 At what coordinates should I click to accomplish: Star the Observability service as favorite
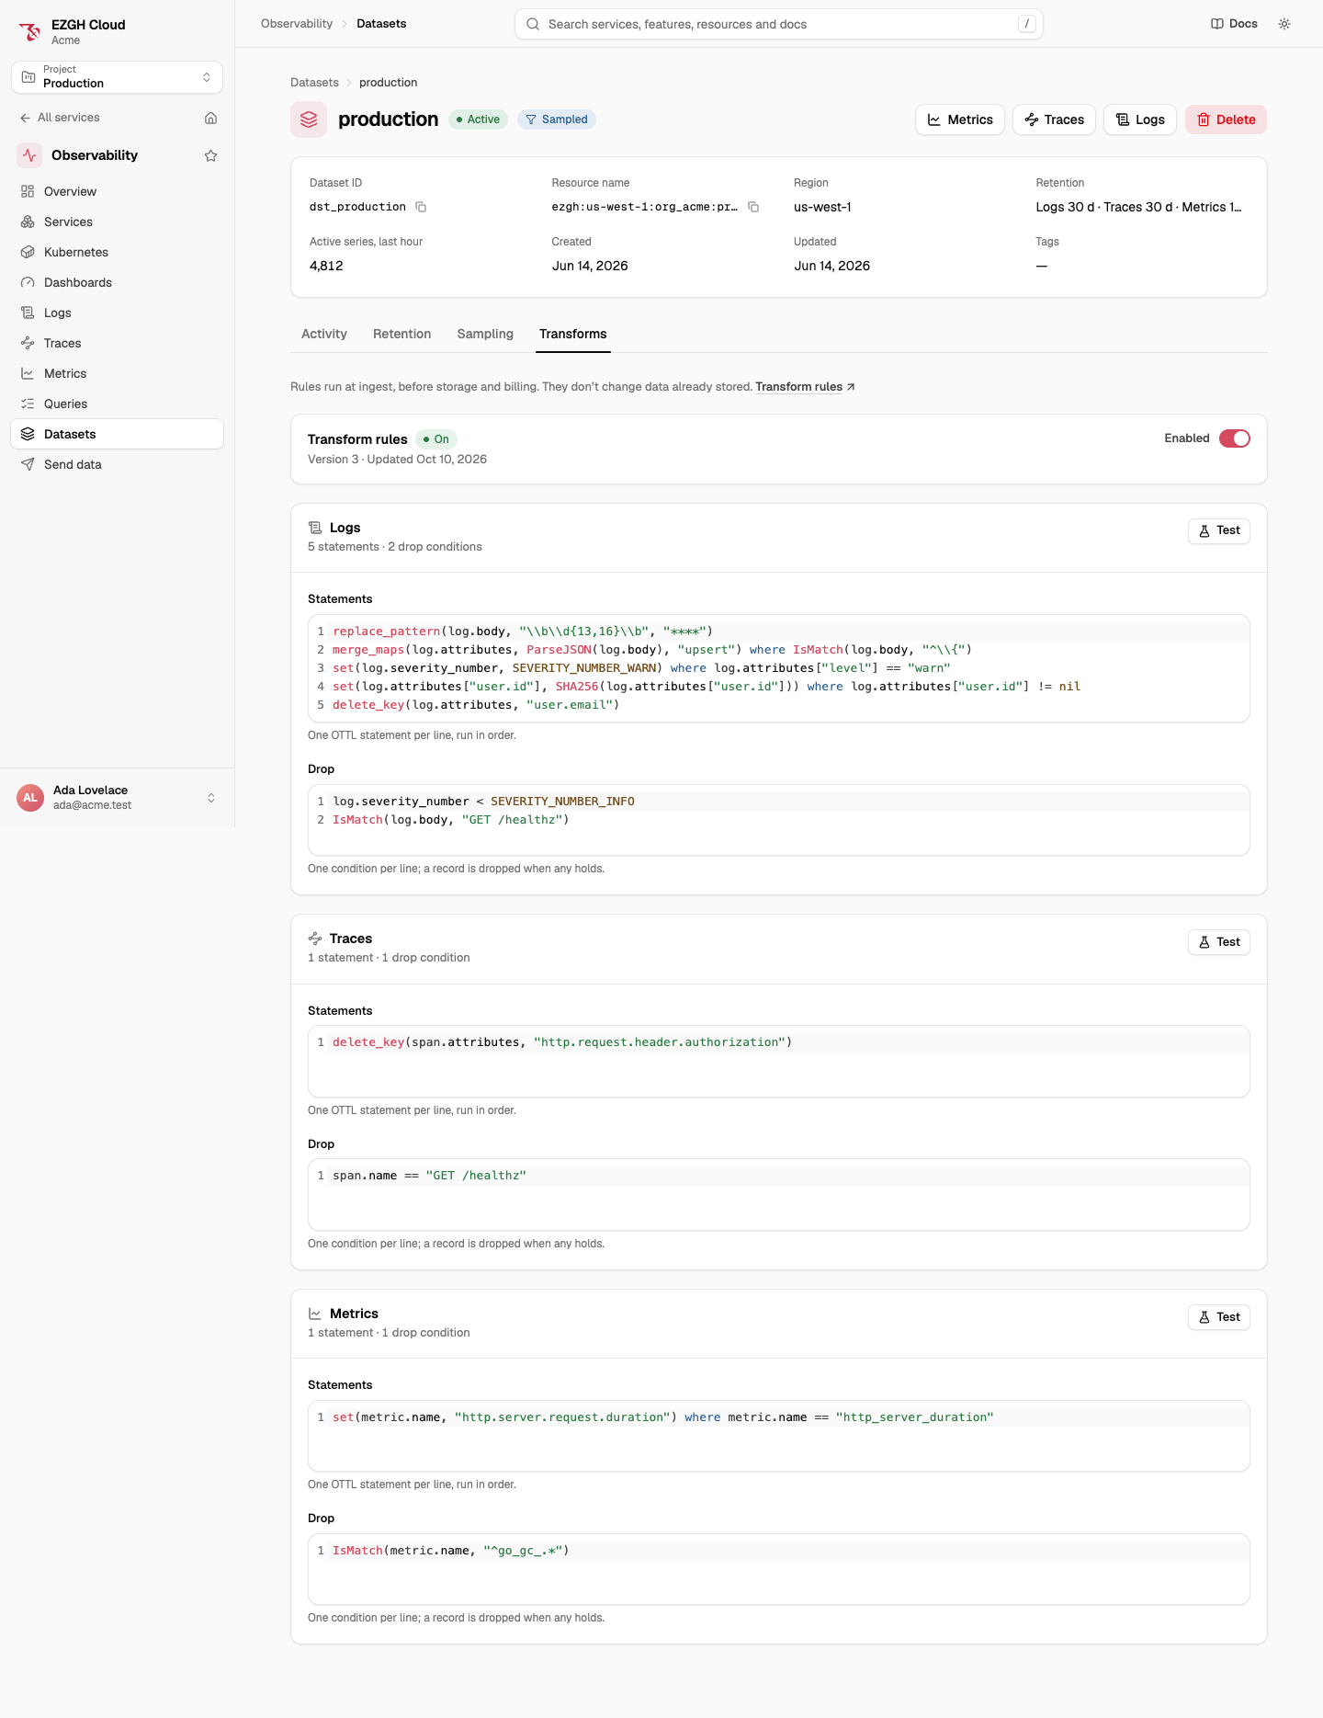210,155
